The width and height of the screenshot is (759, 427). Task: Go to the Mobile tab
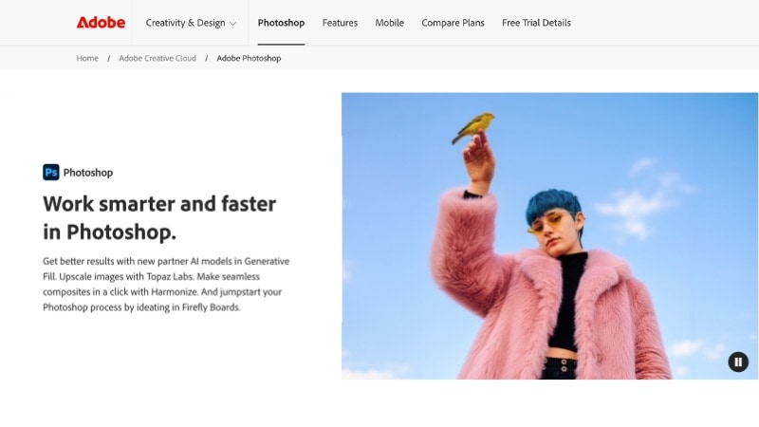point(389,23)
